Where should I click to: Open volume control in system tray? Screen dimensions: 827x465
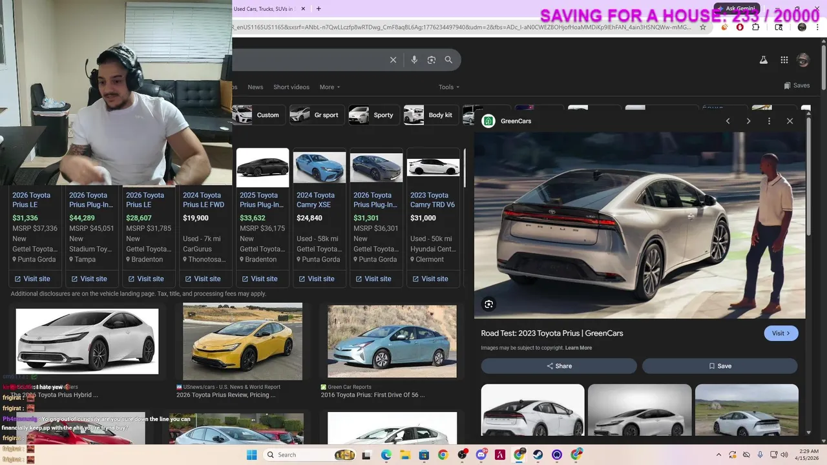(784, 455)
